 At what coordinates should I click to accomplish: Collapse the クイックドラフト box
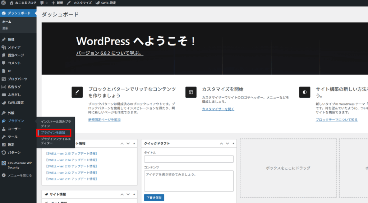click(233, 143)
